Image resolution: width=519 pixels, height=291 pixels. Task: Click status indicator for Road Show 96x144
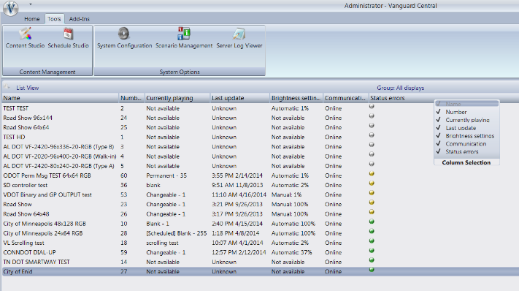tap(372, 116)
